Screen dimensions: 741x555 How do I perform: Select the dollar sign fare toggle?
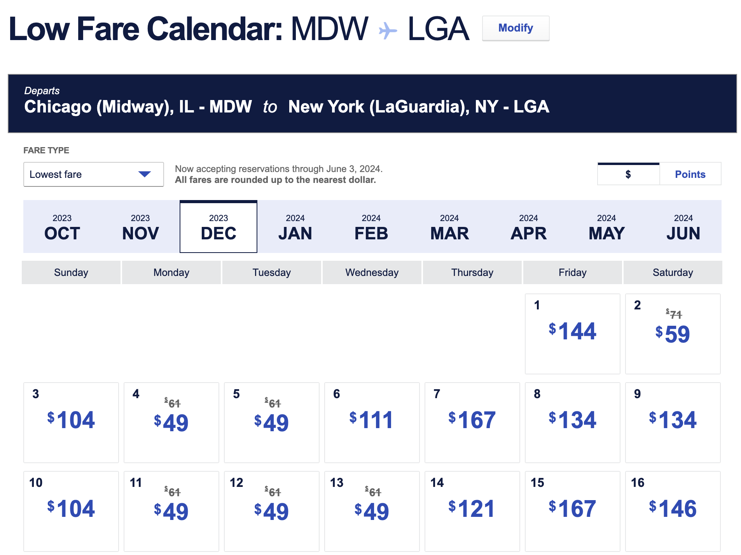(x=628, y=174)
